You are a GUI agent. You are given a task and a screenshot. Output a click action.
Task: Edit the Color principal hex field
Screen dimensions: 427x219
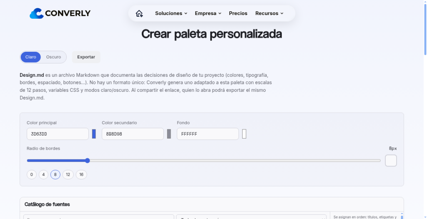pos(58,134)
